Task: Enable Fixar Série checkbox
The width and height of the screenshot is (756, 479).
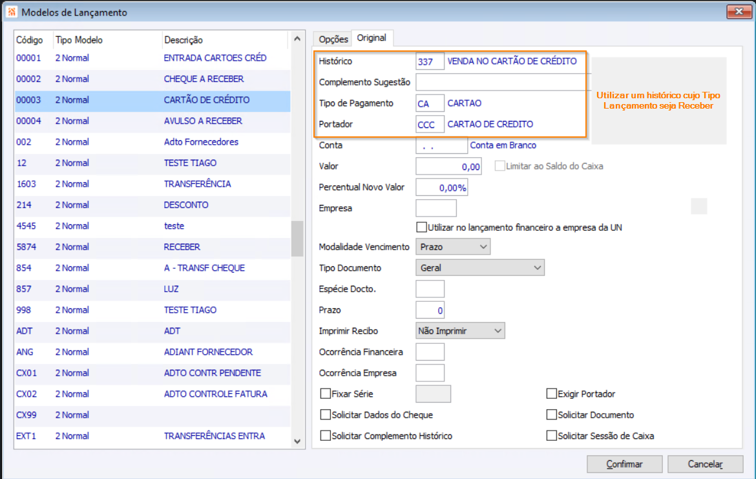Action: (326, 394)
